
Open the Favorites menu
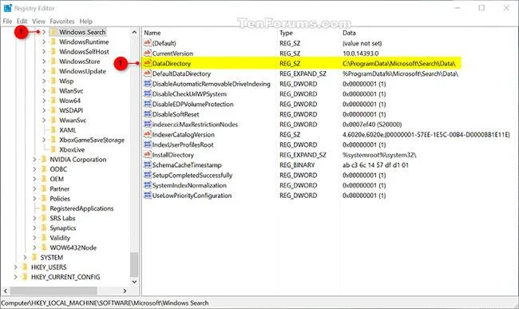tap(62, 22)
